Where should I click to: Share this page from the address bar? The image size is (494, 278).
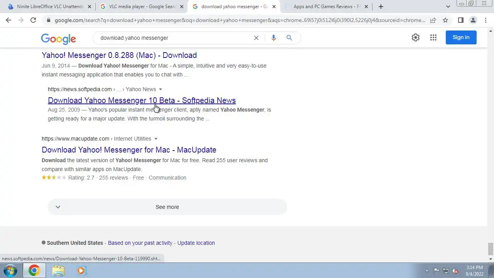(x=433, y=20)
